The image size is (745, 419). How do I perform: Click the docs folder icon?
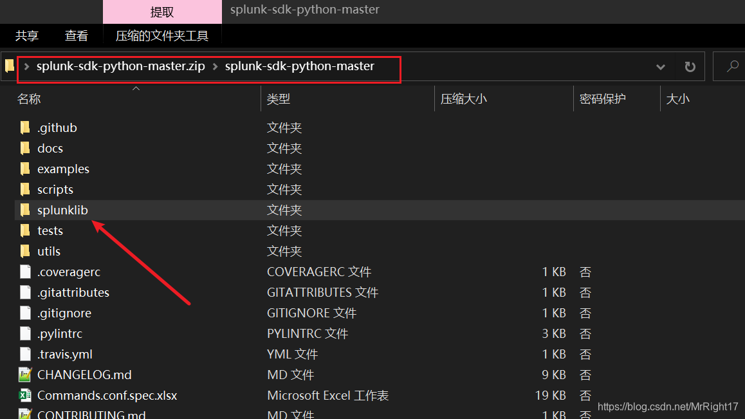click(26, 148)
